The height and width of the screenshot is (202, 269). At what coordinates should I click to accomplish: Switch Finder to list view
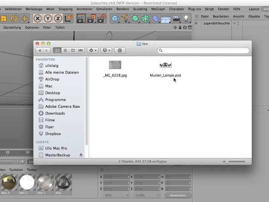(x=65, y=50)
